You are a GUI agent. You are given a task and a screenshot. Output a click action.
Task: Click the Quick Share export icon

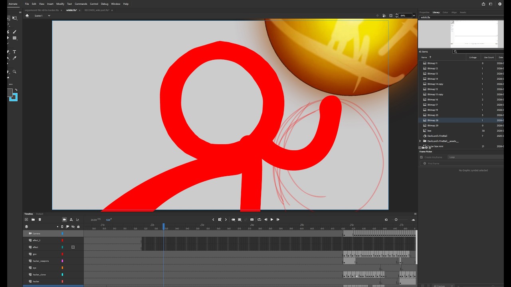pos(483,4)
